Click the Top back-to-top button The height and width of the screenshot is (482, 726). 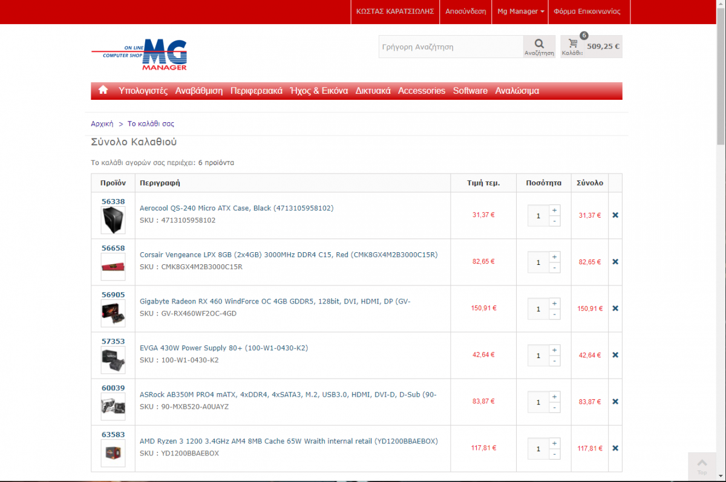coord(702,466)
